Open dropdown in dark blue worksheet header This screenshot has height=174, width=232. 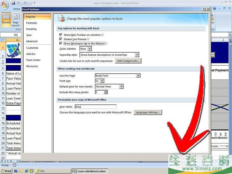point(213,54)
